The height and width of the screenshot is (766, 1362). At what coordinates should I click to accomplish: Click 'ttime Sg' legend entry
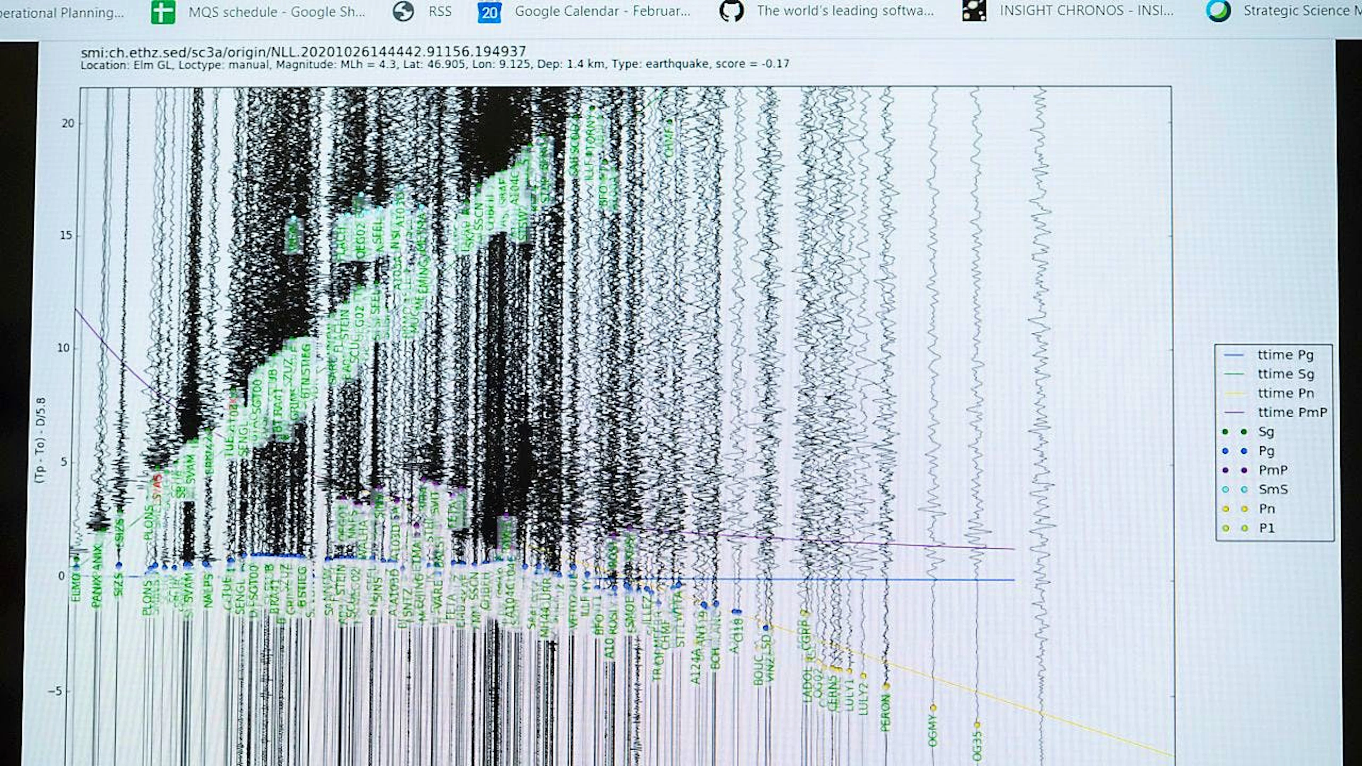1275,374
